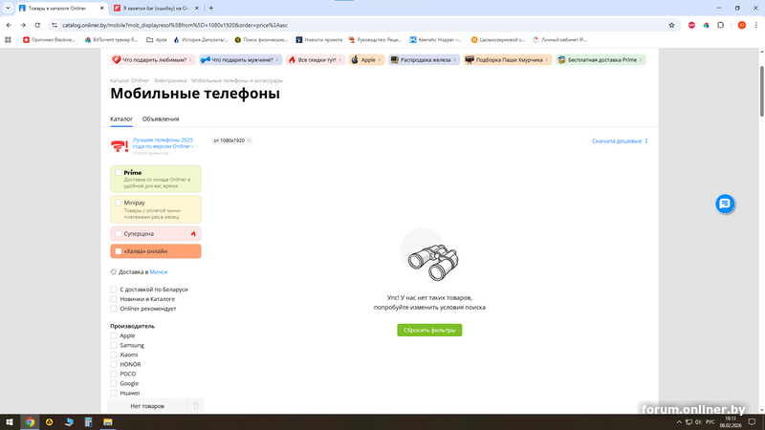Click the 'Сбросить фильтры' button

click(429, 330)
